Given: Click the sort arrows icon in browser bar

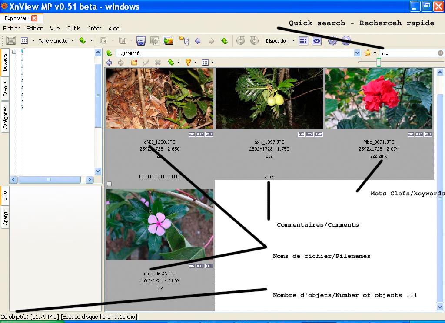Looking at the screenshot, I should [171, 63].
